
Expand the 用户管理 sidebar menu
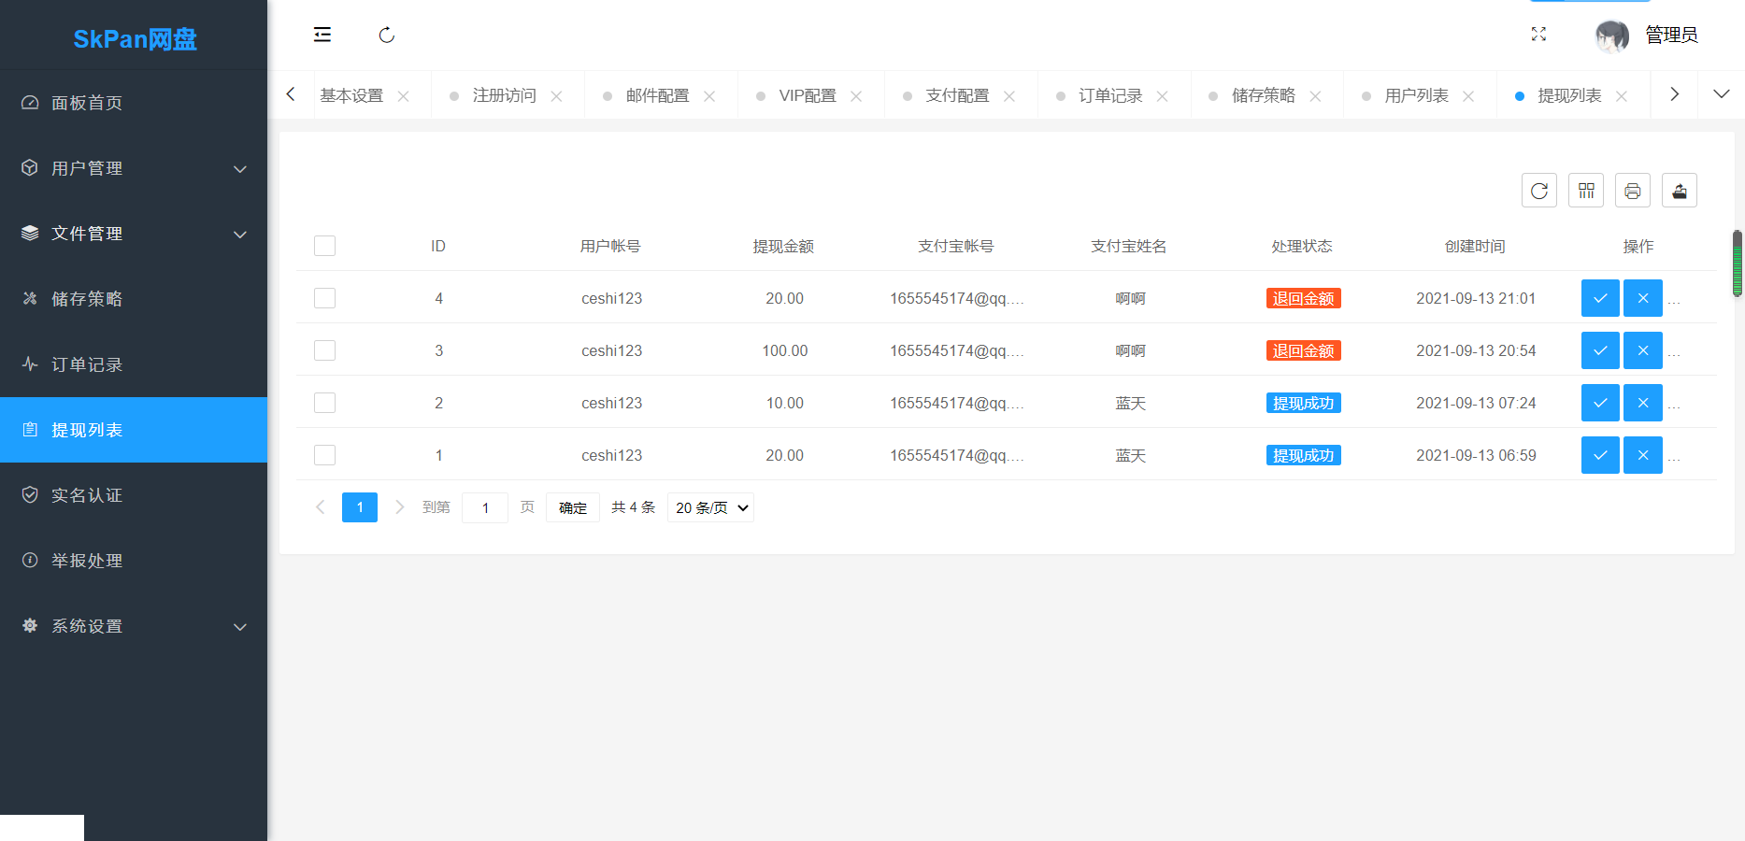click(x=134, y=168)
